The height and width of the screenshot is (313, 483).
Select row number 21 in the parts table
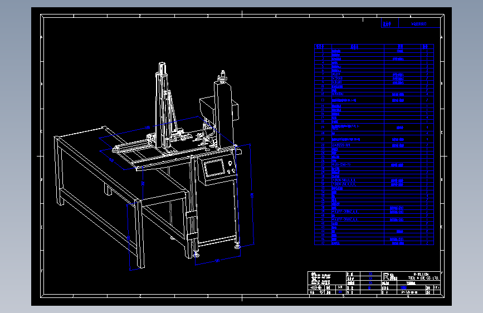[374, 139]
